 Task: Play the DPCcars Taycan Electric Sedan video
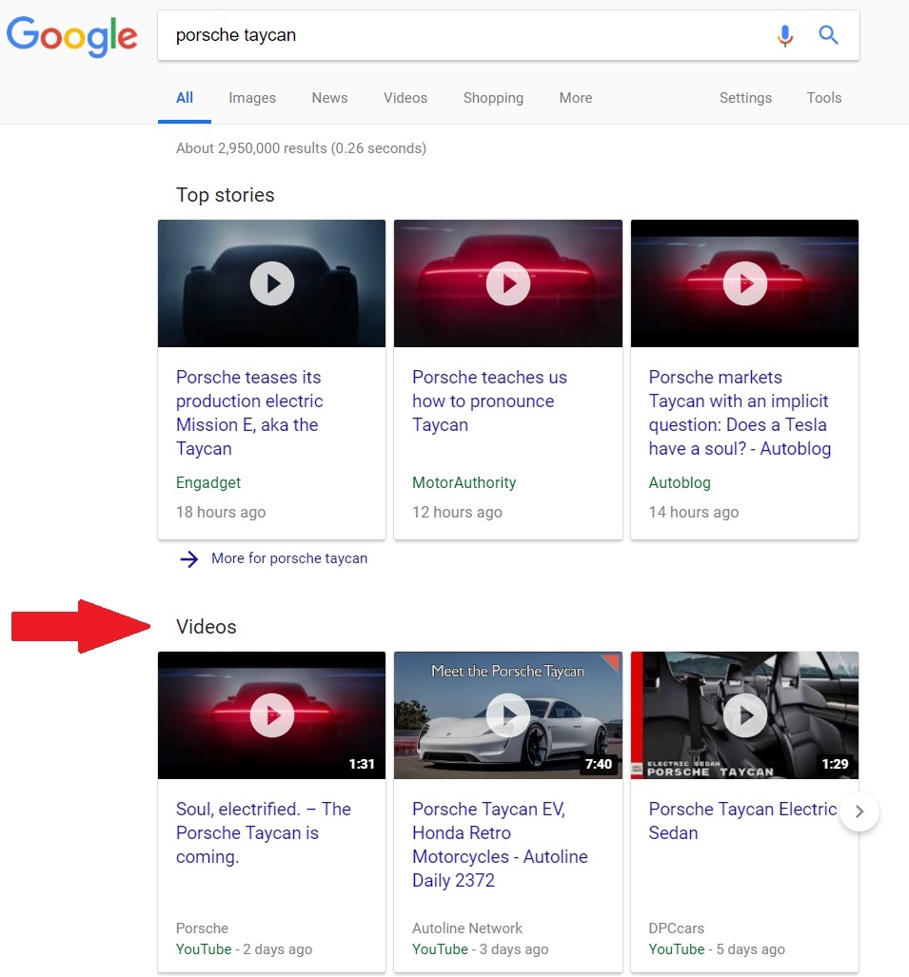click(x=744, y=715)
